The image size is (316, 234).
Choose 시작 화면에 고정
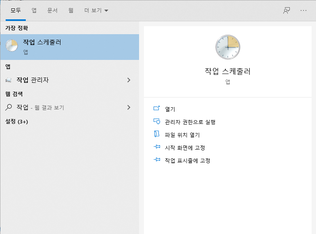coord(185,148)
